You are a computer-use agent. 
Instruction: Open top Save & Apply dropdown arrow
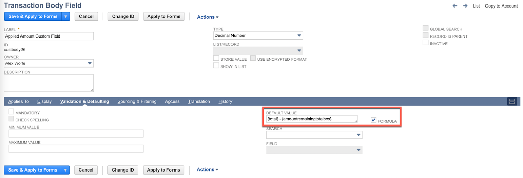click(x=65, y=16)
